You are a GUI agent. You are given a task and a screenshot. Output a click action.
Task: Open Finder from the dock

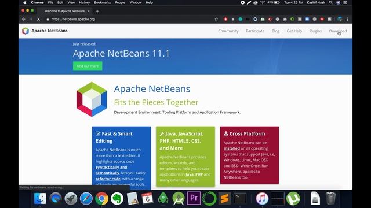40,198
